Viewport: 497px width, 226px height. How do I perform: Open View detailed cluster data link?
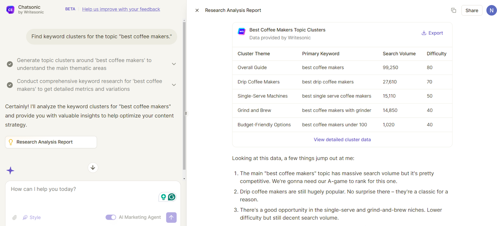342,140
